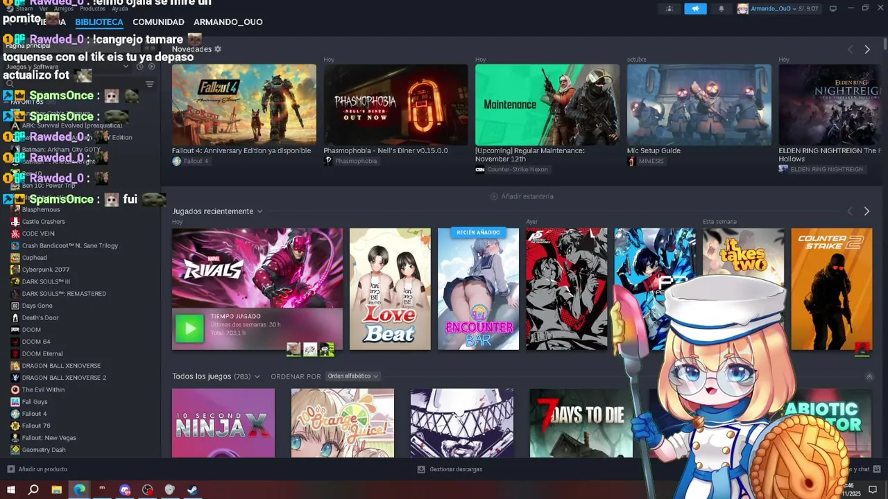Select Cyberpunk 2077 in the library list
The width and height of the screenshot is (888, 499).
pyautogui.click(x=46, y=270)
